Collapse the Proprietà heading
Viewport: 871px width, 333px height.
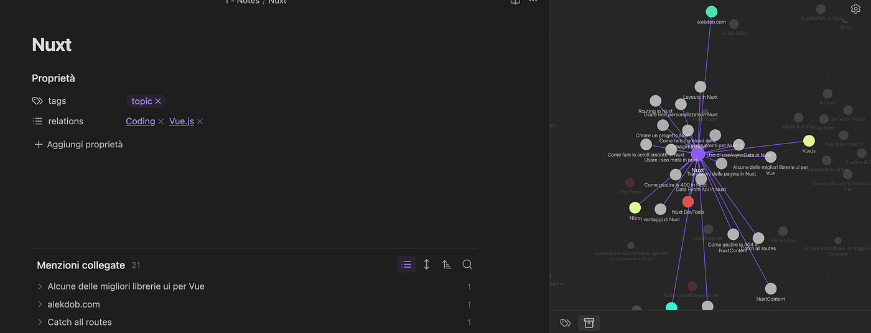pos(54,78)
